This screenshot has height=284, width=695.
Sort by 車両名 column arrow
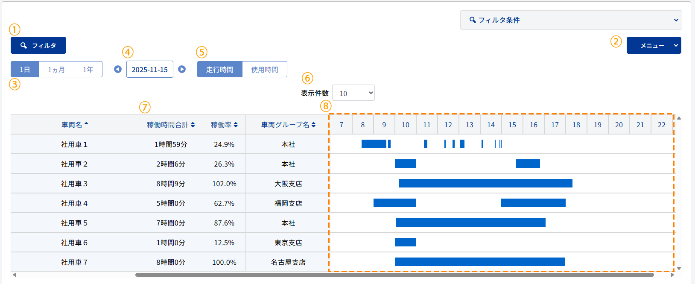[x=86, y=124]
